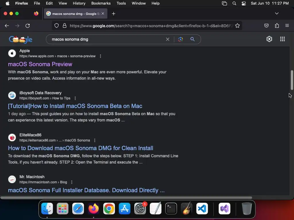View site security padlock info
This screenshot has height=220, width=294.
coord(65,25)
